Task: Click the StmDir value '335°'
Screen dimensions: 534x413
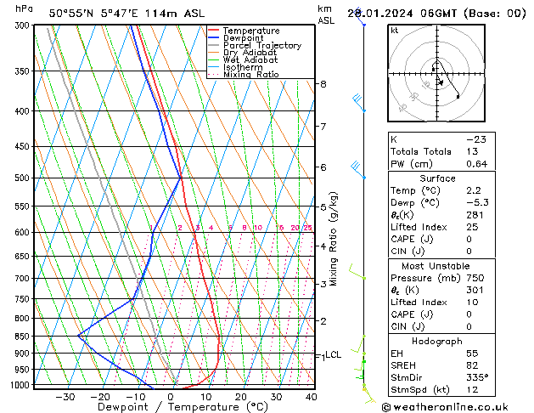Action: click(x=477, y=377)
